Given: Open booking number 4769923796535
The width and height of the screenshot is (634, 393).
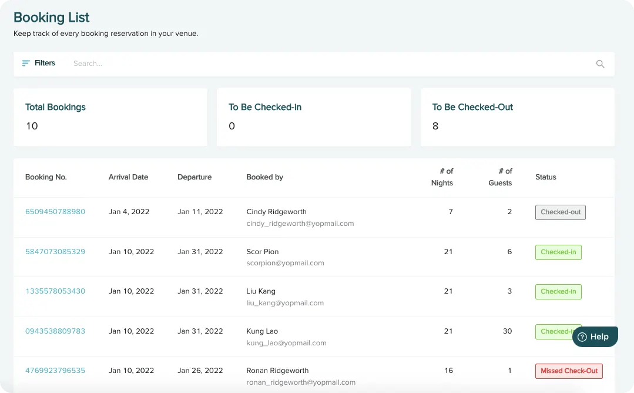Looking at the screenshot, I should (55, 371).
